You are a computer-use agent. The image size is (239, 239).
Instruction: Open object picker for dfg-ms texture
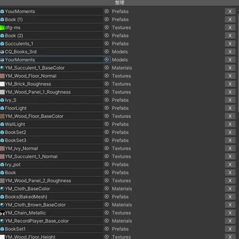pyautogui.click(x=106, y=27)
